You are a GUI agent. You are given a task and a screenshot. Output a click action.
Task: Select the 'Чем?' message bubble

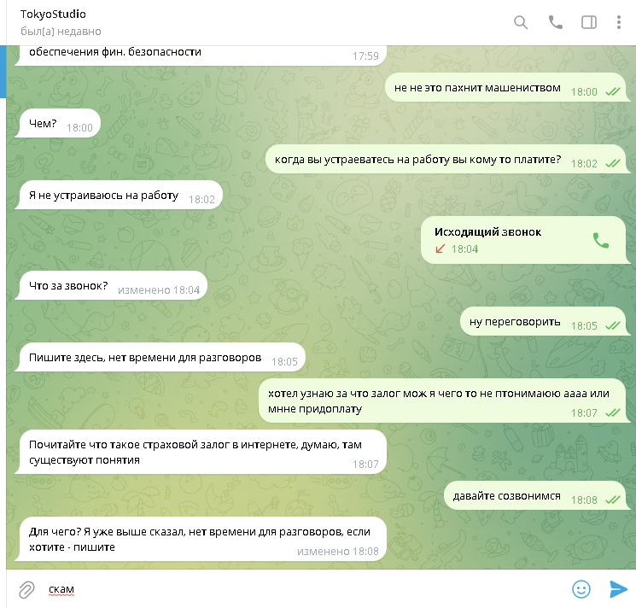point(58,123)
